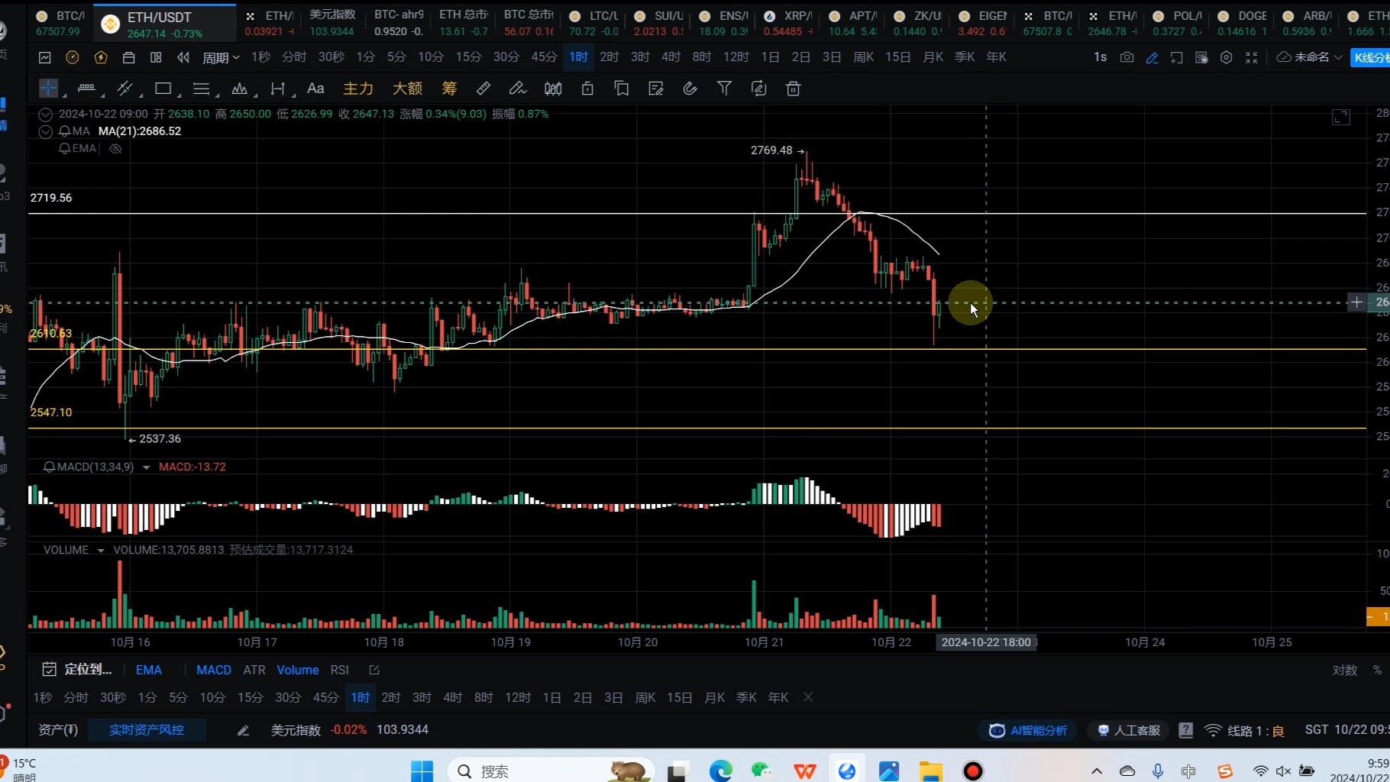The height and width of the screenshot is (782, 1390).
Task: Click the 筹 chip distribution button
Action: click(449, 89)
